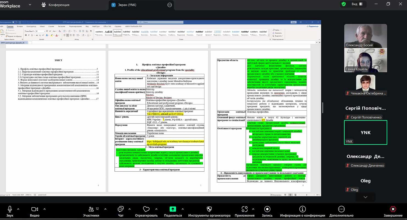Start recording with the Запись icon
This screenshot has height=220, width=407.
pos(267,209)
